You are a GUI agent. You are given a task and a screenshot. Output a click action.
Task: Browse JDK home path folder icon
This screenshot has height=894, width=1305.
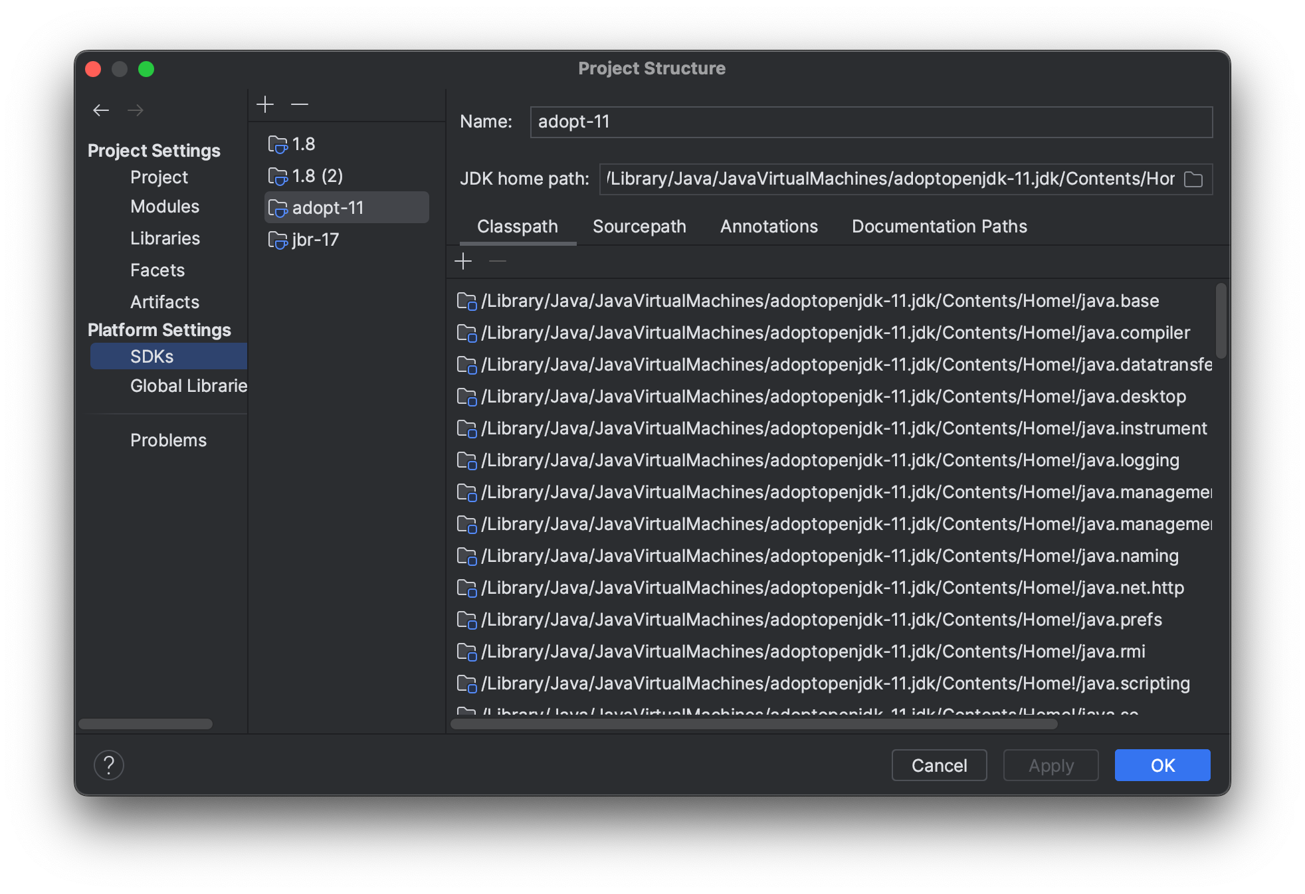pyautogui.click(x=1193, y=179)
